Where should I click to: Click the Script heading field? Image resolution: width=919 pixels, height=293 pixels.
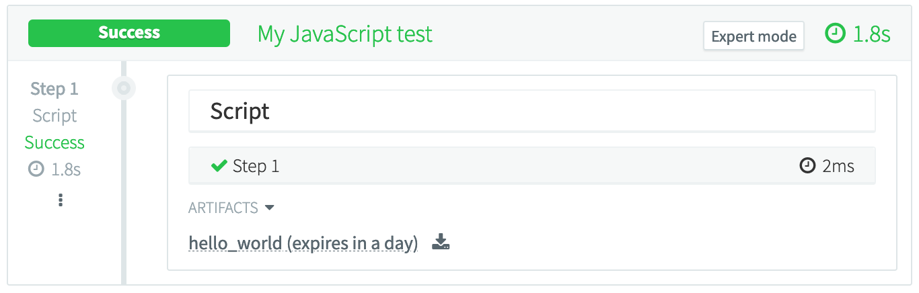coord(531,111)
